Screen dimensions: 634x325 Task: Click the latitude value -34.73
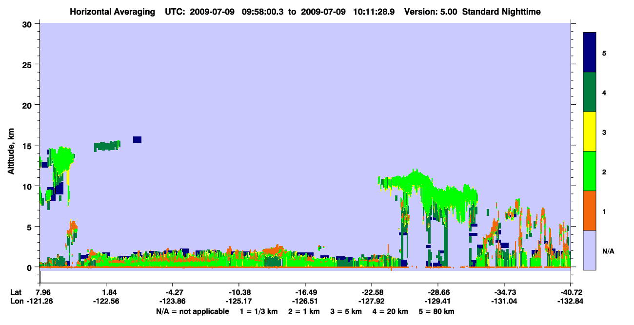tap(504, 292)
